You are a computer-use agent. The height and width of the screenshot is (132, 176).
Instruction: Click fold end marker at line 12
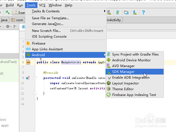pyautogui.click(x=35, y=94)
